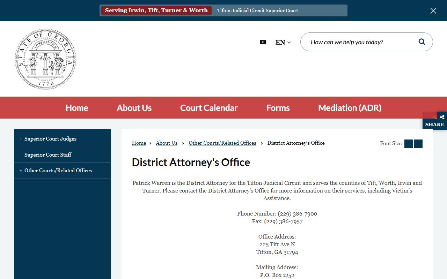Image resolution: width=447 pixels, height=279 pixels.
Task: Click the District Attorney's Office page heading
Action: pos(191,162)
